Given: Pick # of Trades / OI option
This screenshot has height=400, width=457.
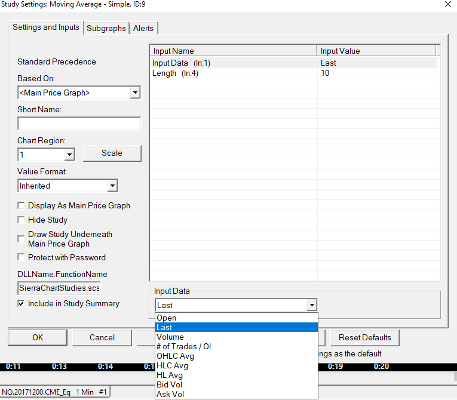Looking at the screenshot, I should 237,347.
